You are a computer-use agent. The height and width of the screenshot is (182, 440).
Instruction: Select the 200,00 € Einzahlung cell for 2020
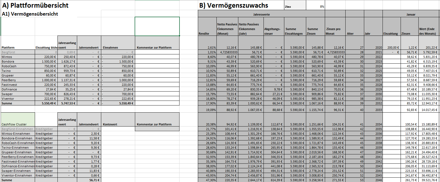pos(392,48)
